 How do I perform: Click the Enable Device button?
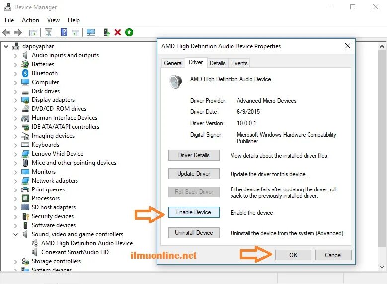(194, 212)
